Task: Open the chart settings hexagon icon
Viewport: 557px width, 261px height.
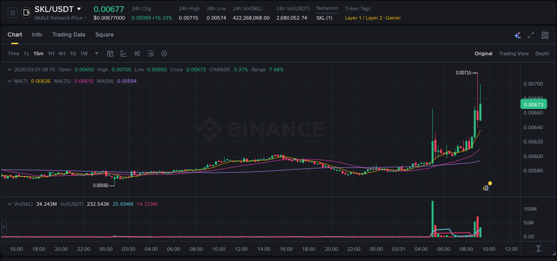Action: (x=164, y=53)
